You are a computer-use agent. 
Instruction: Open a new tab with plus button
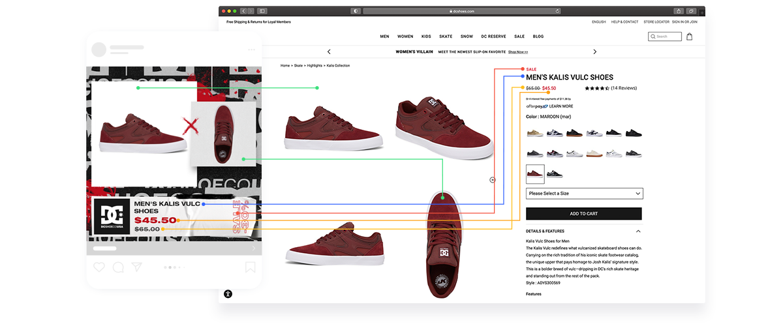(701, 12)
